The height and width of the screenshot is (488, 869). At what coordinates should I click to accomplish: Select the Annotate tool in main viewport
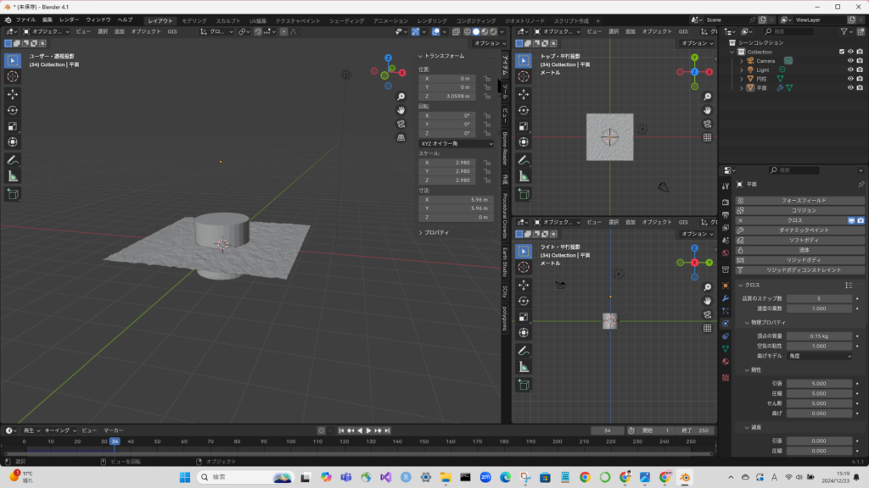pos(13,159)
